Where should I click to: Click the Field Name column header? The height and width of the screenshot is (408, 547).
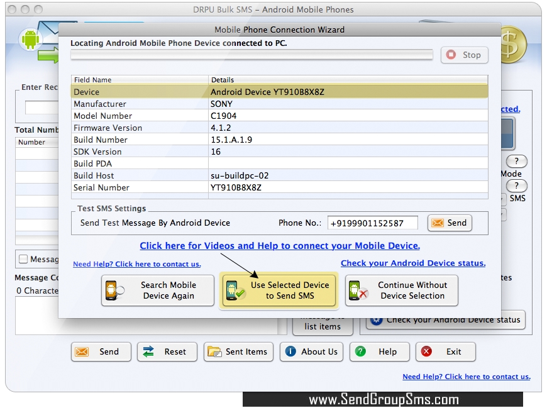pyautogui.click(x=140, y=80)
